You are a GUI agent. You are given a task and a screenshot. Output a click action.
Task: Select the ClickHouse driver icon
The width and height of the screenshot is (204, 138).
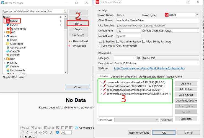coord(8,44)
